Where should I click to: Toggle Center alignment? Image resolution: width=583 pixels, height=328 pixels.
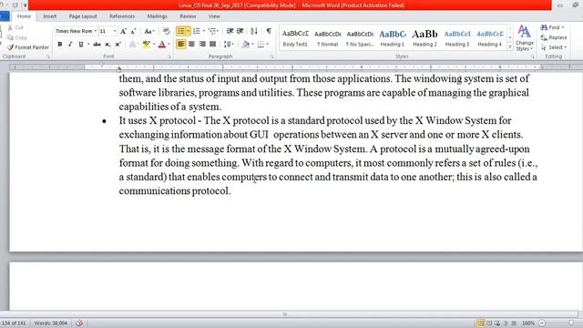coord(192,45)
